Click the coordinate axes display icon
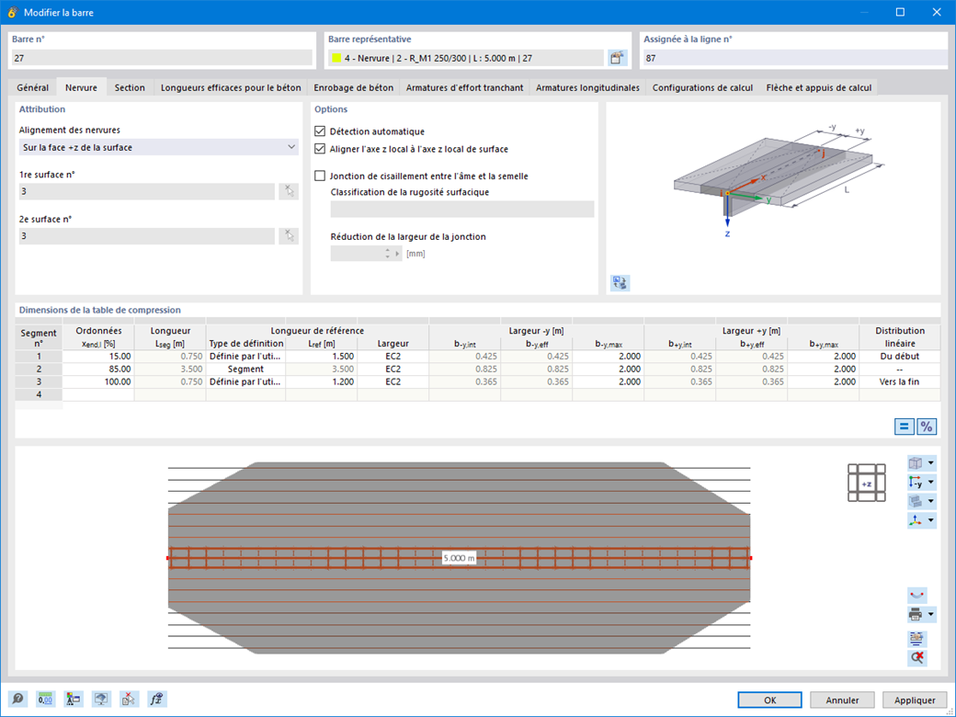The height and width of the screenshot is (717, 956). tap(916, 520)
